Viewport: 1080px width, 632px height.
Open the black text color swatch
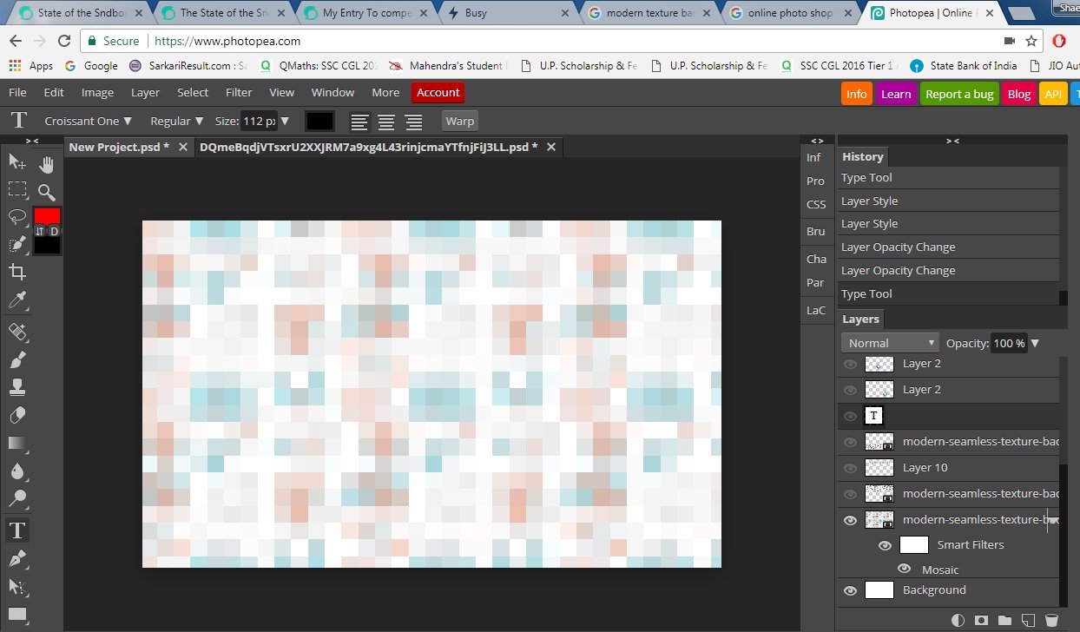click(319, 122)
